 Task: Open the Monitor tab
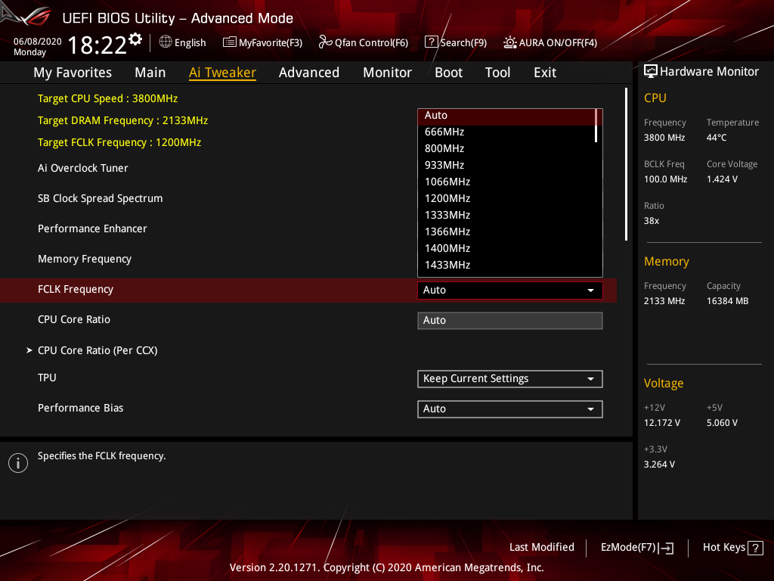(387, 73)
